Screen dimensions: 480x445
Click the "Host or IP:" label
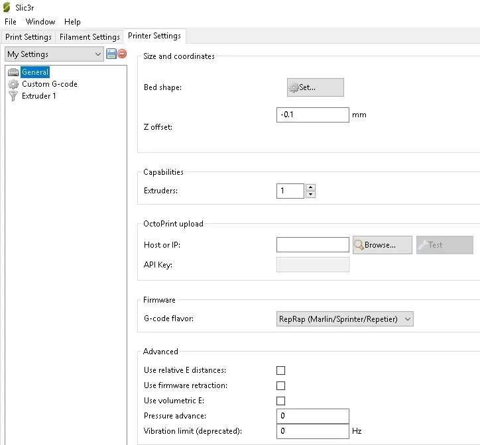(x=162, y=245)
